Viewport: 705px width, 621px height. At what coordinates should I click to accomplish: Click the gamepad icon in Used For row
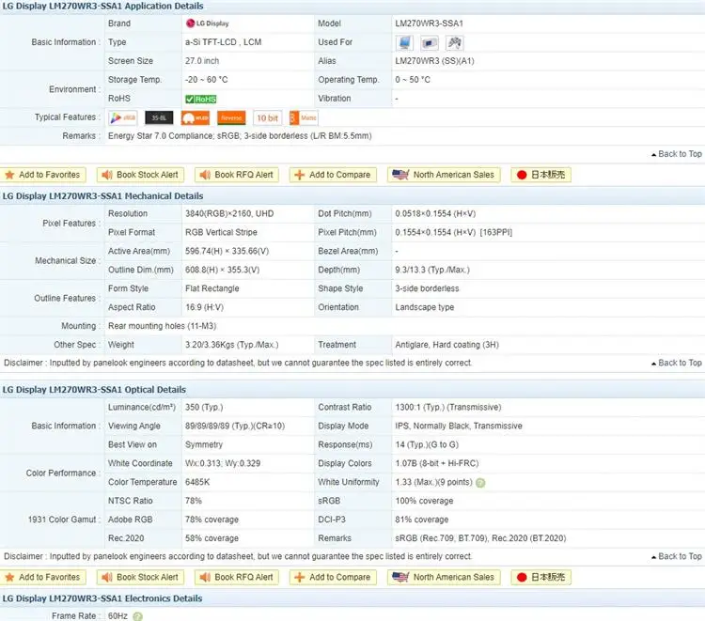[x=454, y=42]
